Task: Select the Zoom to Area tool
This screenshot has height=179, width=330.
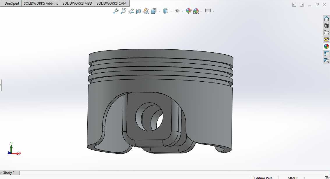Action: [123, 11]
